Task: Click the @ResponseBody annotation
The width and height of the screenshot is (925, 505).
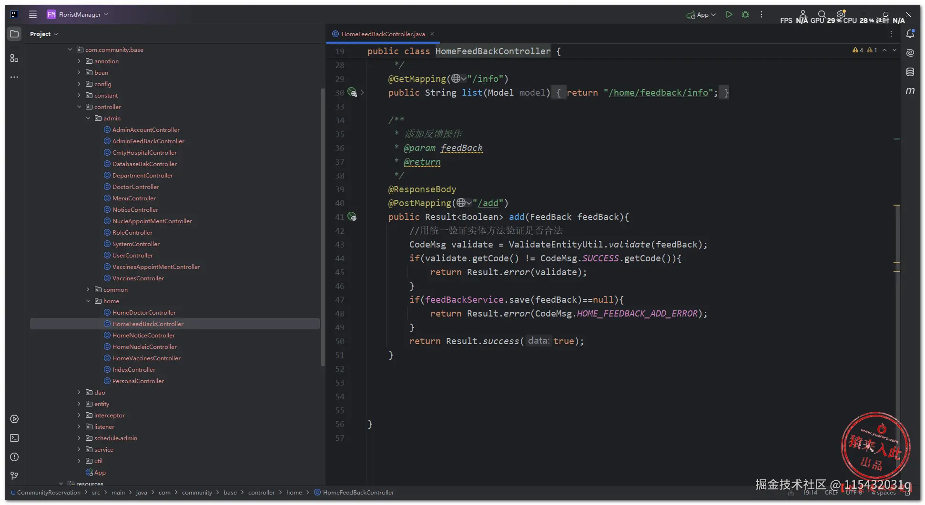Action: (x=422, y=189)
